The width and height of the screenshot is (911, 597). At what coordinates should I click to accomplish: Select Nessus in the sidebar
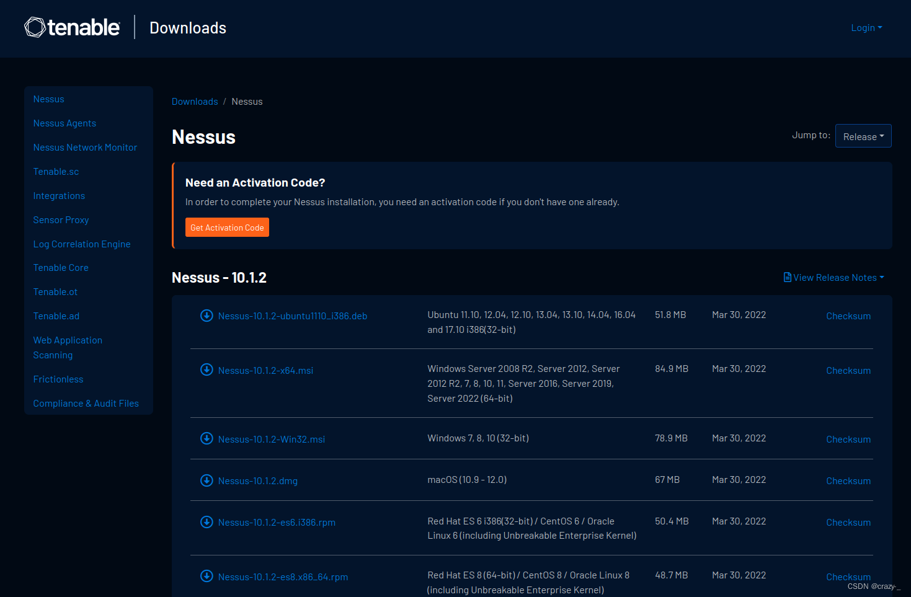[49, 99]
